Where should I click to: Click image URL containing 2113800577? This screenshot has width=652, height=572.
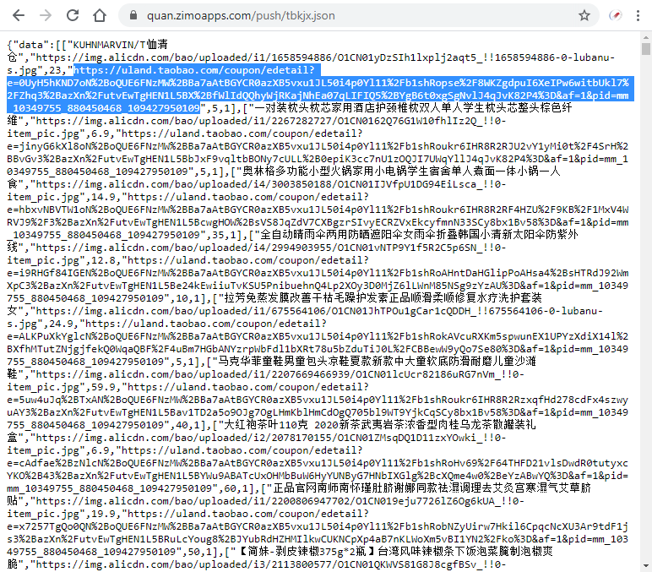click(x=271, y=565)
